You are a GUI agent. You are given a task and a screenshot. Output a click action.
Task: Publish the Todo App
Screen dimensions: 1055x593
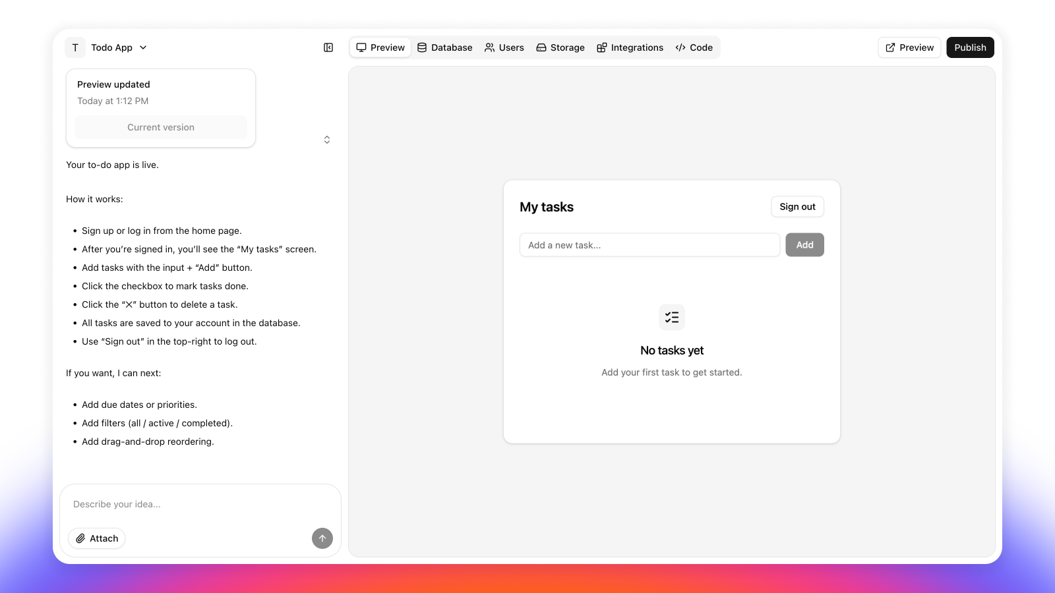tap(969, 47)
